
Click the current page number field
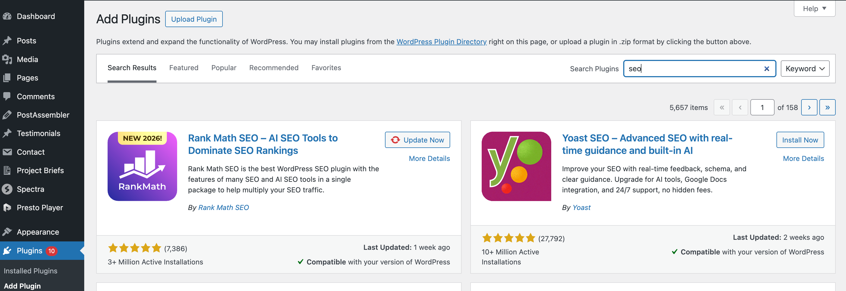click(x=762, y=107)
